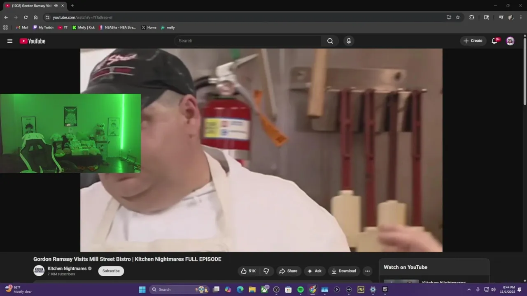Open My Twitch bookmark
The image size is (527, 296).
[x=43, y=28]
